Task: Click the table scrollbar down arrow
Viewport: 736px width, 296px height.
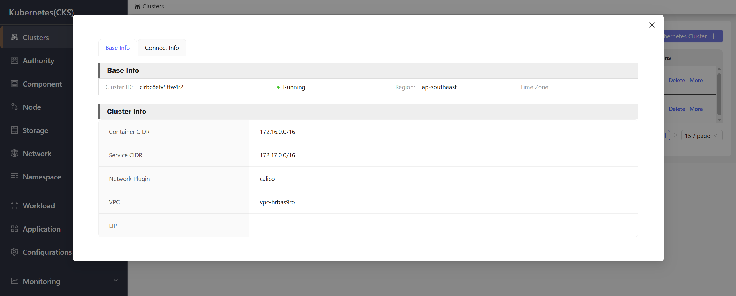Action: (719, 120)
